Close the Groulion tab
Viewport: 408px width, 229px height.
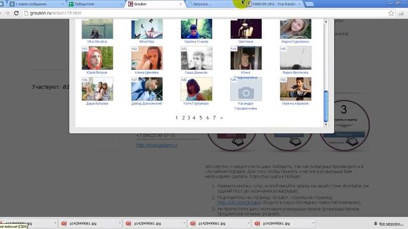(181, 4)
